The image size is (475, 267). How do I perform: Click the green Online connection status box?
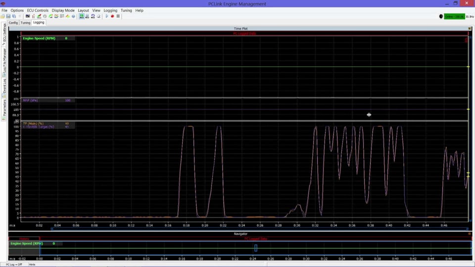pyautogui.click(x=454, y=16)
